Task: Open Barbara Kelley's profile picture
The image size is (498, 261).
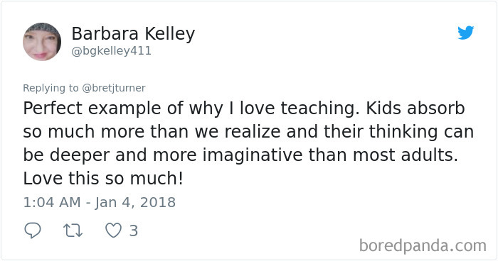Action: tap(42, 42)
